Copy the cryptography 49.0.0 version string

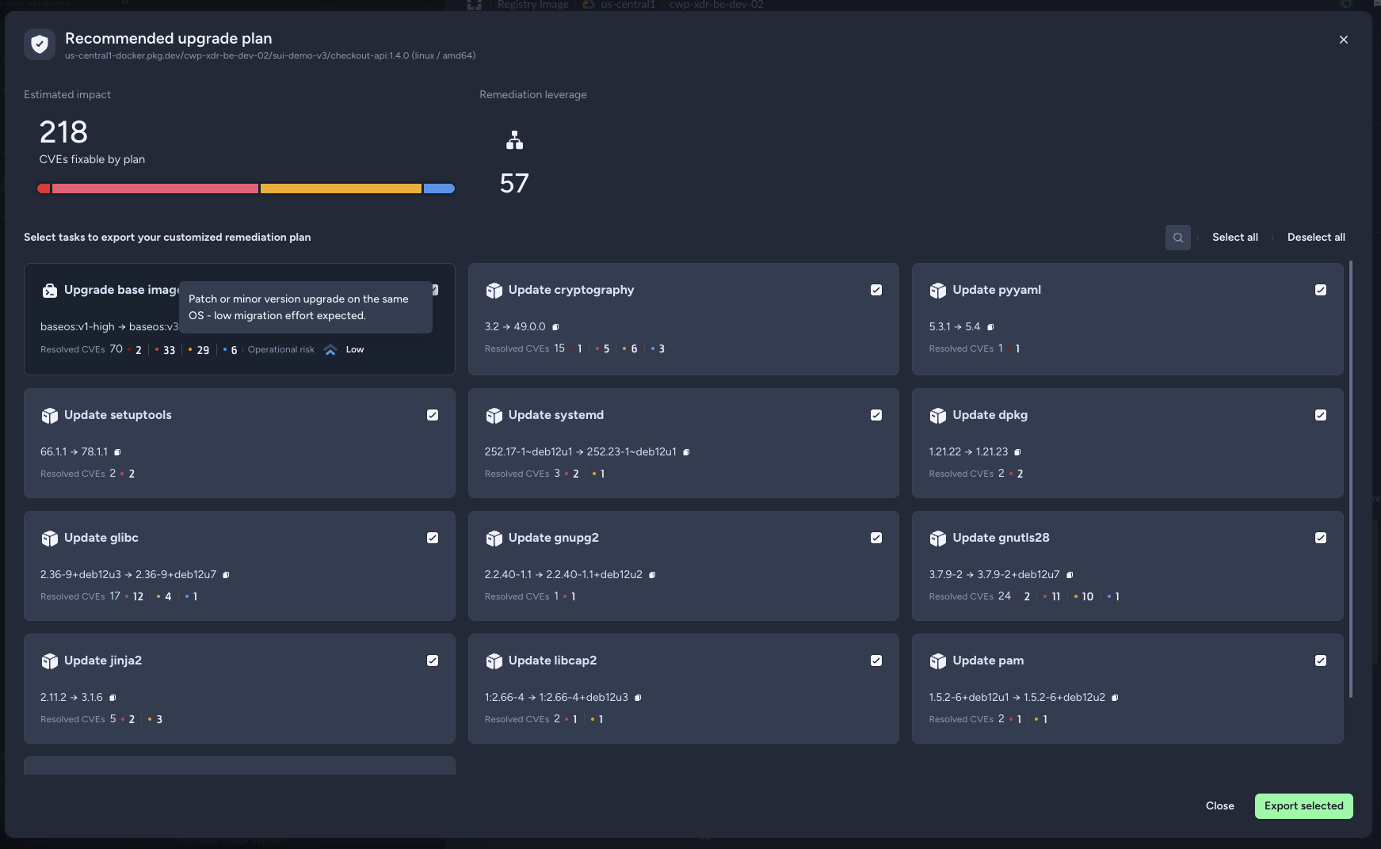[x=555, y=327]
